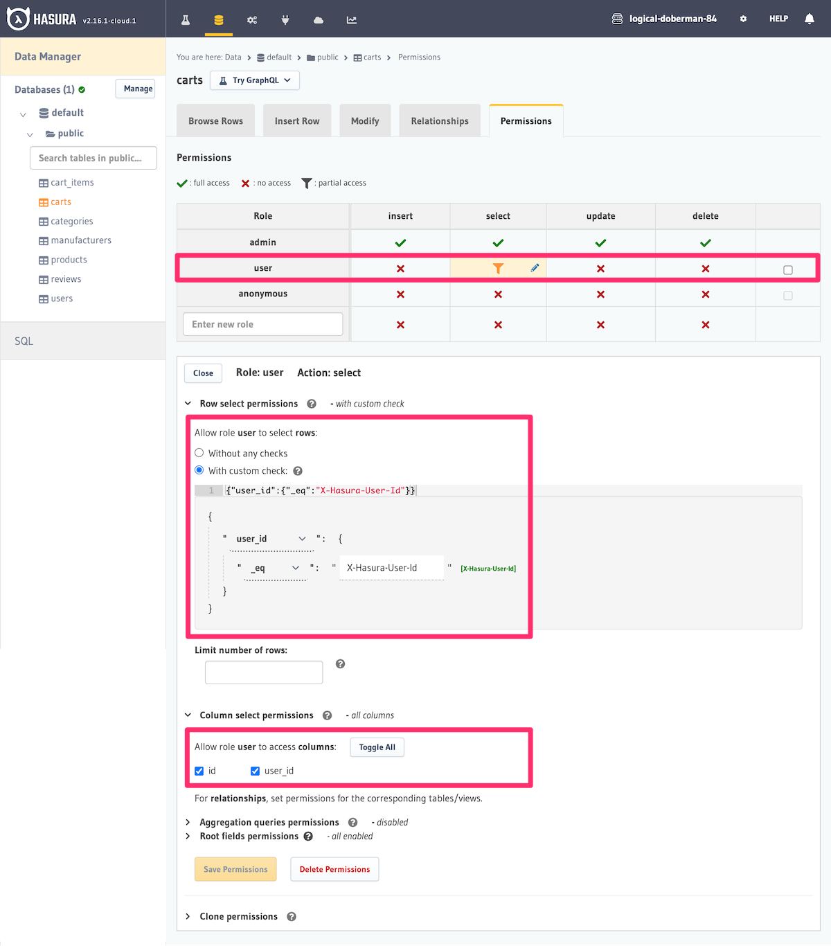
Task: Open the API flask icon in top nav
Action: [x=186, y=20]
